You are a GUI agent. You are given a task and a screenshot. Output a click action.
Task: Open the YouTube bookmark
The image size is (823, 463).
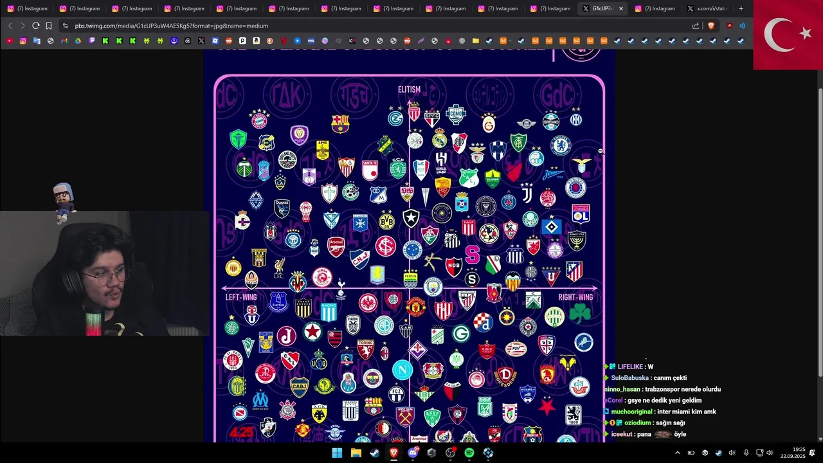click(9, 41)
